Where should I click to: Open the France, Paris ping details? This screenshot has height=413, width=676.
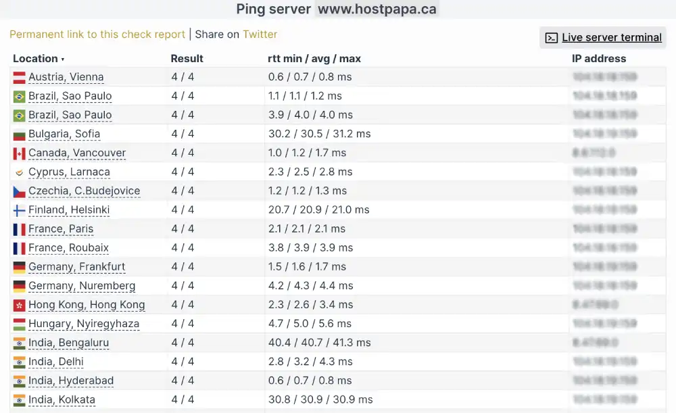[61, 228]
